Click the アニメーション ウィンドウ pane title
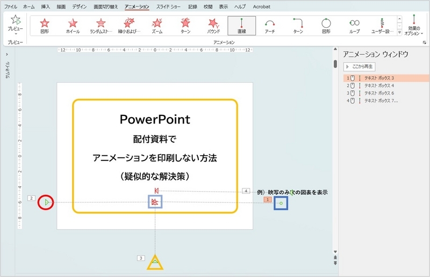This screenshot has height=277, width=430. 375,54
